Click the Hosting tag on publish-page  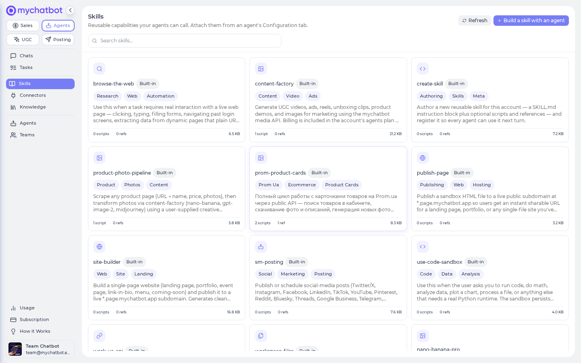click(482, 185)
